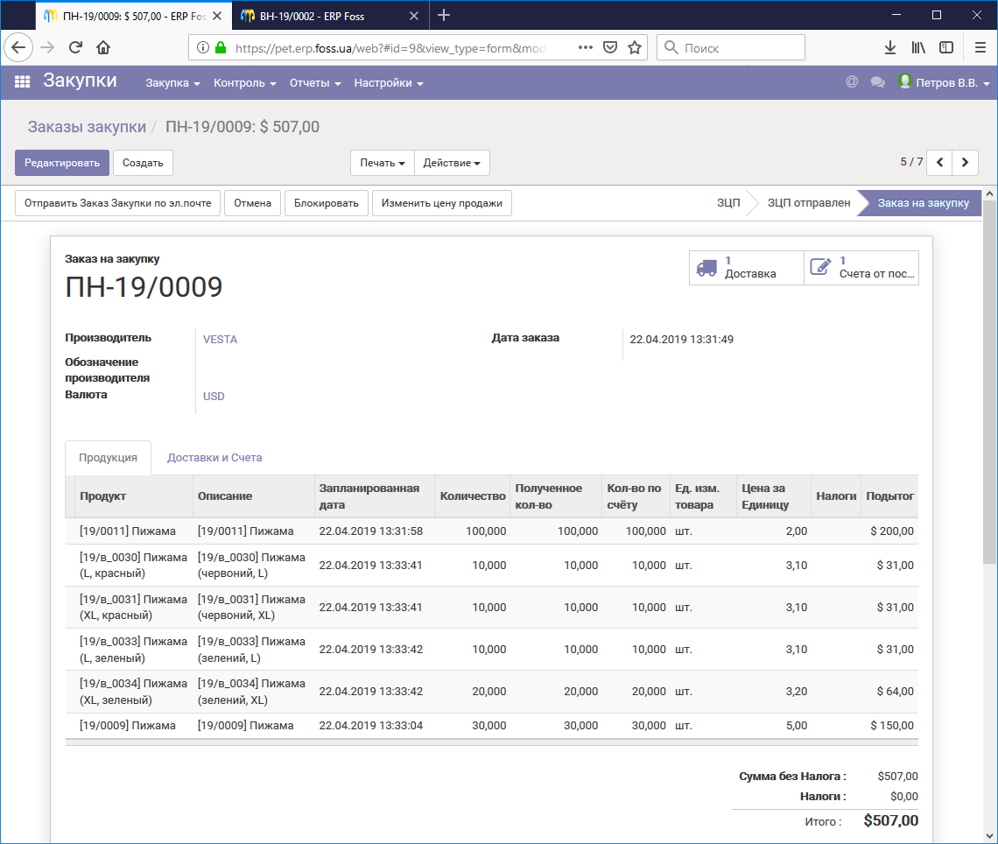Select the ЗЦП status stage
The image size is (998, 844).
(x=728, y=203)
